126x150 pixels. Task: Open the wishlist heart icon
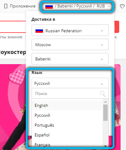click(122, 6)
